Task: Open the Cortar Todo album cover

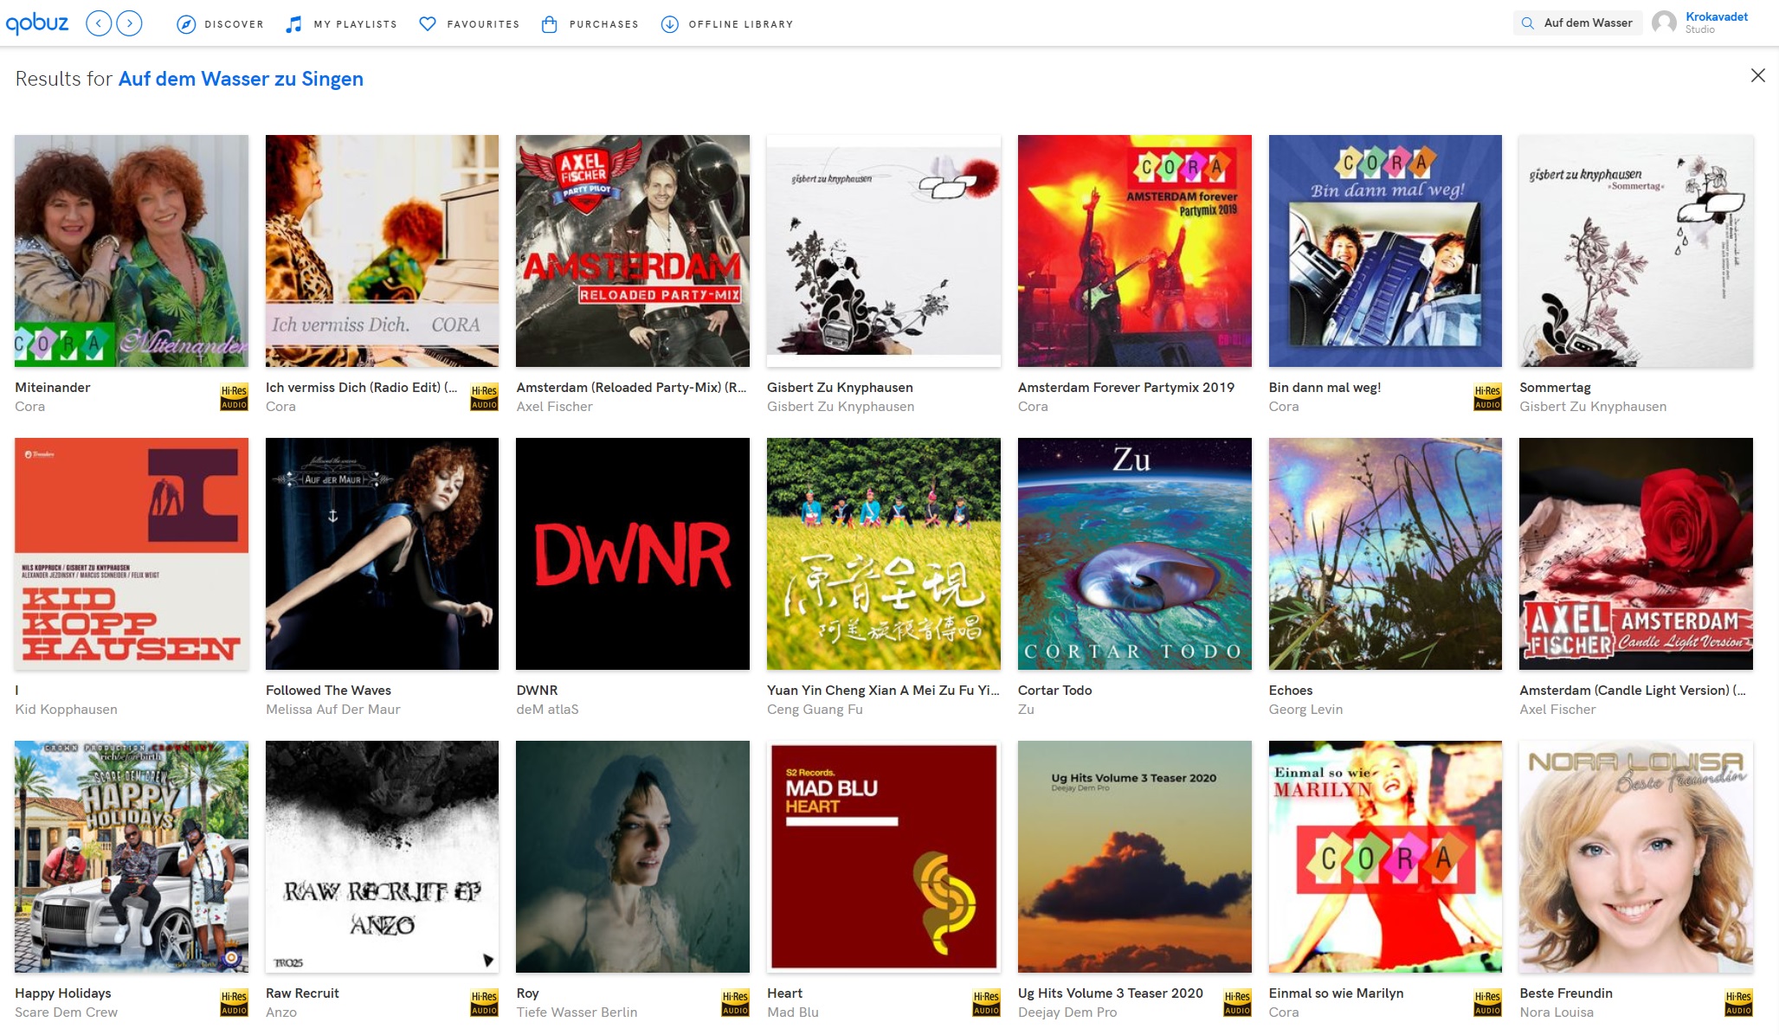Action: coord(1135,554)
